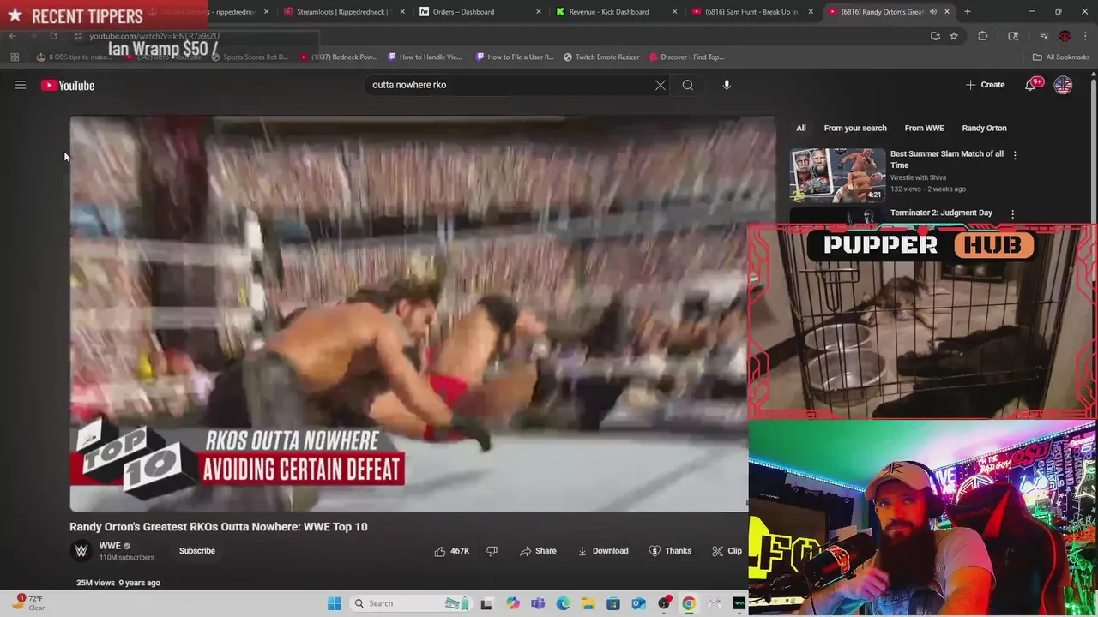Open options for Terminator 2 video

pyautogui.click(x=1012, y=214)
